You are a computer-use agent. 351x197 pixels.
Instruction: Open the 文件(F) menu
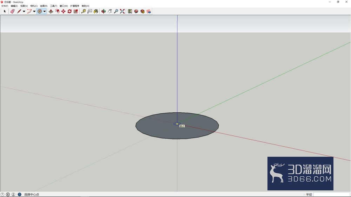(x=5, y=6)
